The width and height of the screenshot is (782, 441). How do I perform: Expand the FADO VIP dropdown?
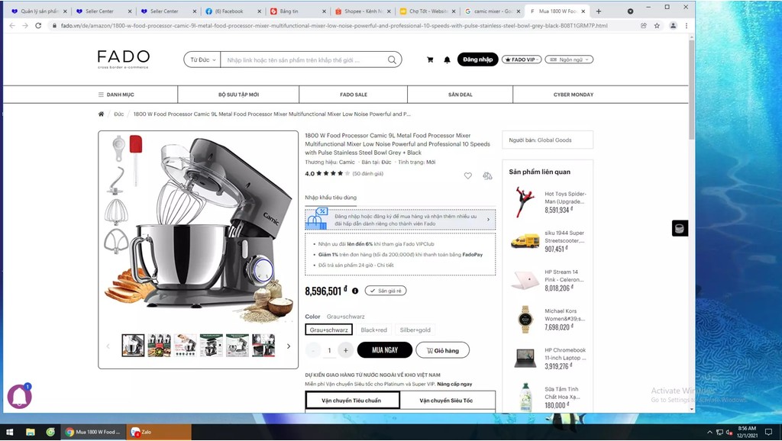point(521,59)
